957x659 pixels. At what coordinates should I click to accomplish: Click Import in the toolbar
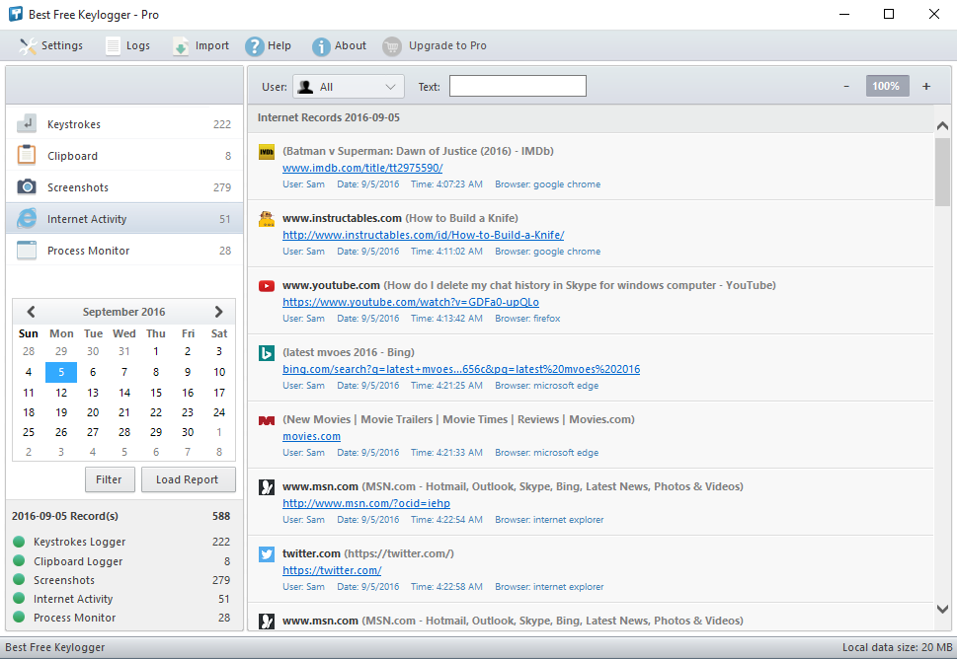pyautogui.click(x=200, y=45)
